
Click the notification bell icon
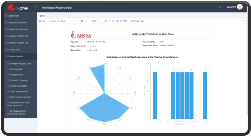(x=220, y=7)
